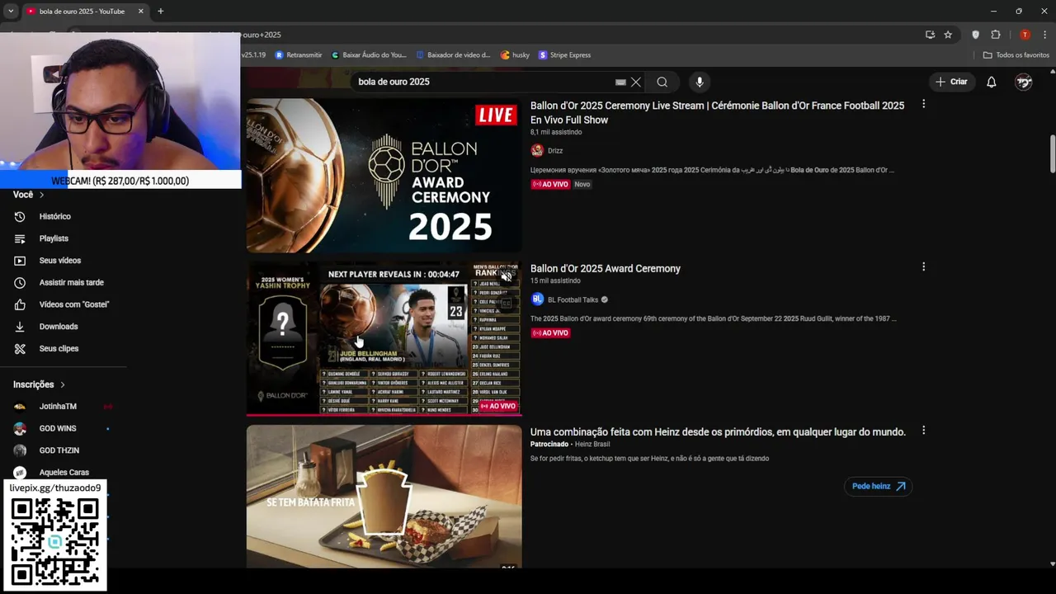Open options for Ballon d'Or Award Ceremony video
This screenshot has width=1056, height=594.
[x=923, y=266]
